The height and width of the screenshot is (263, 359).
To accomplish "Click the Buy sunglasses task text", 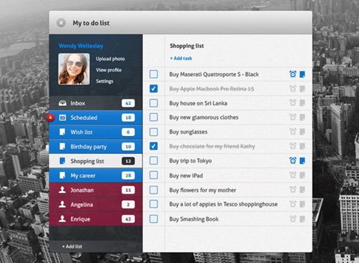I will tap(188, 132).
